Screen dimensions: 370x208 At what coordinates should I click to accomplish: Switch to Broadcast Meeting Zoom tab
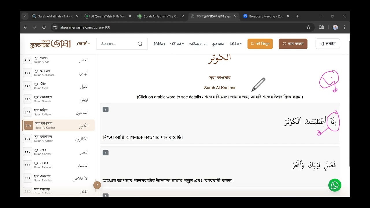(x=266, y=16)
